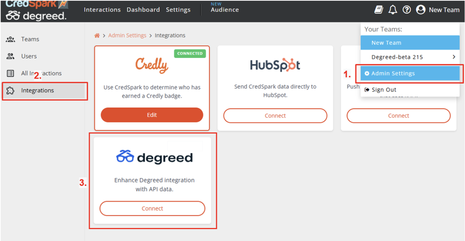
Task: Open the Dashboard menu
Action: 143,10
